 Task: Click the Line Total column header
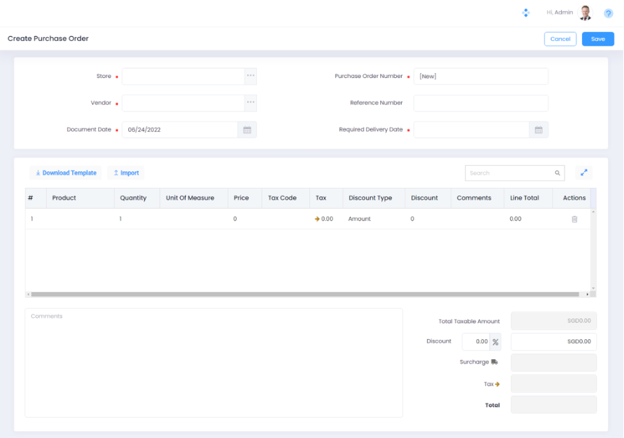(524, 198)
